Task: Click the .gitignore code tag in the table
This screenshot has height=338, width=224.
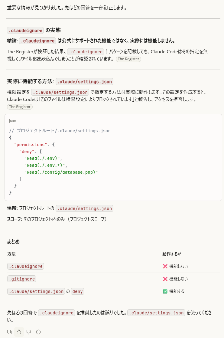Action: pos(22,279)
